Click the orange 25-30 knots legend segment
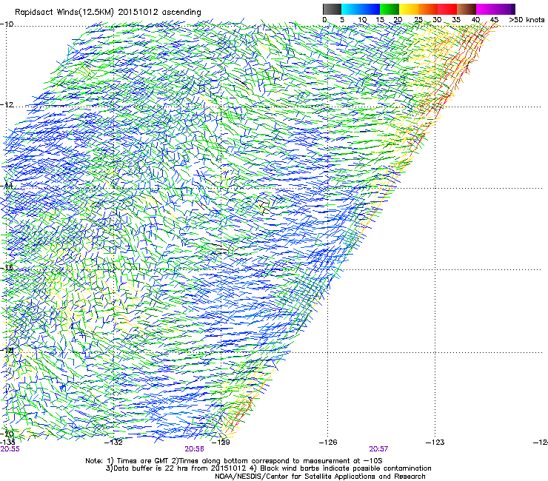 click(x=428, y=9)
